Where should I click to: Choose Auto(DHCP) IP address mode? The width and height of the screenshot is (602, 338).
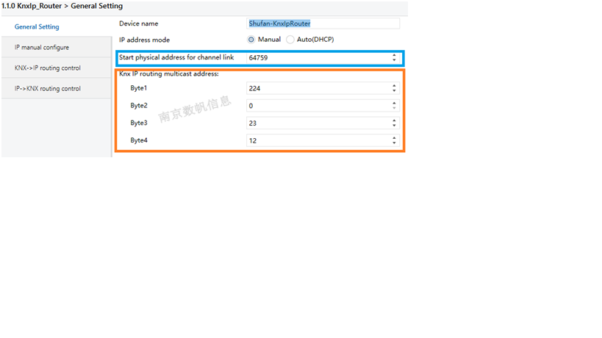tap(290, 40)
